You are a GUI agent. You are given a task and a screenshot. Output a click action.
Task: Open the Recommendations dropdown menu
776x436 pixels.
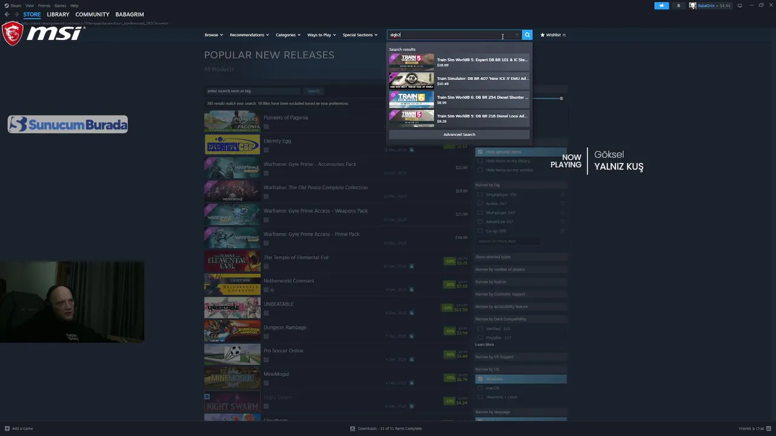pyautogui.click(x=249, y=35)
